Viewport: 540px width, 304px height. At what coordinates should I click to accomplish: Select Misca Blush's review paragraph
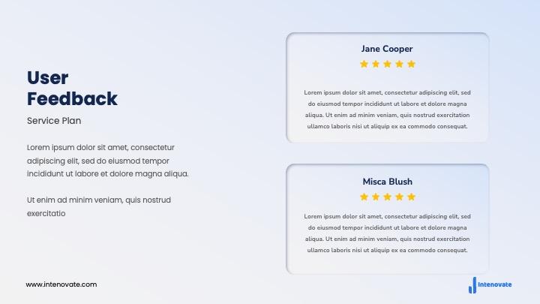point(388,233)
